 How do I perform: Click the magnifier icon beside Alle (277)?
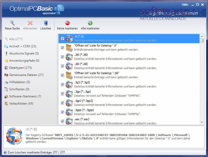pyautogui.click(x=6, y=39)
